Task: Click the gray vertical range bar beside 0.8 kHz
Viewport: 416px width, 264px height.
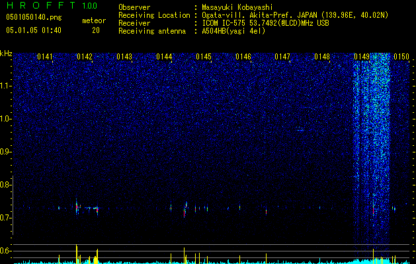Action: point(13,205)
